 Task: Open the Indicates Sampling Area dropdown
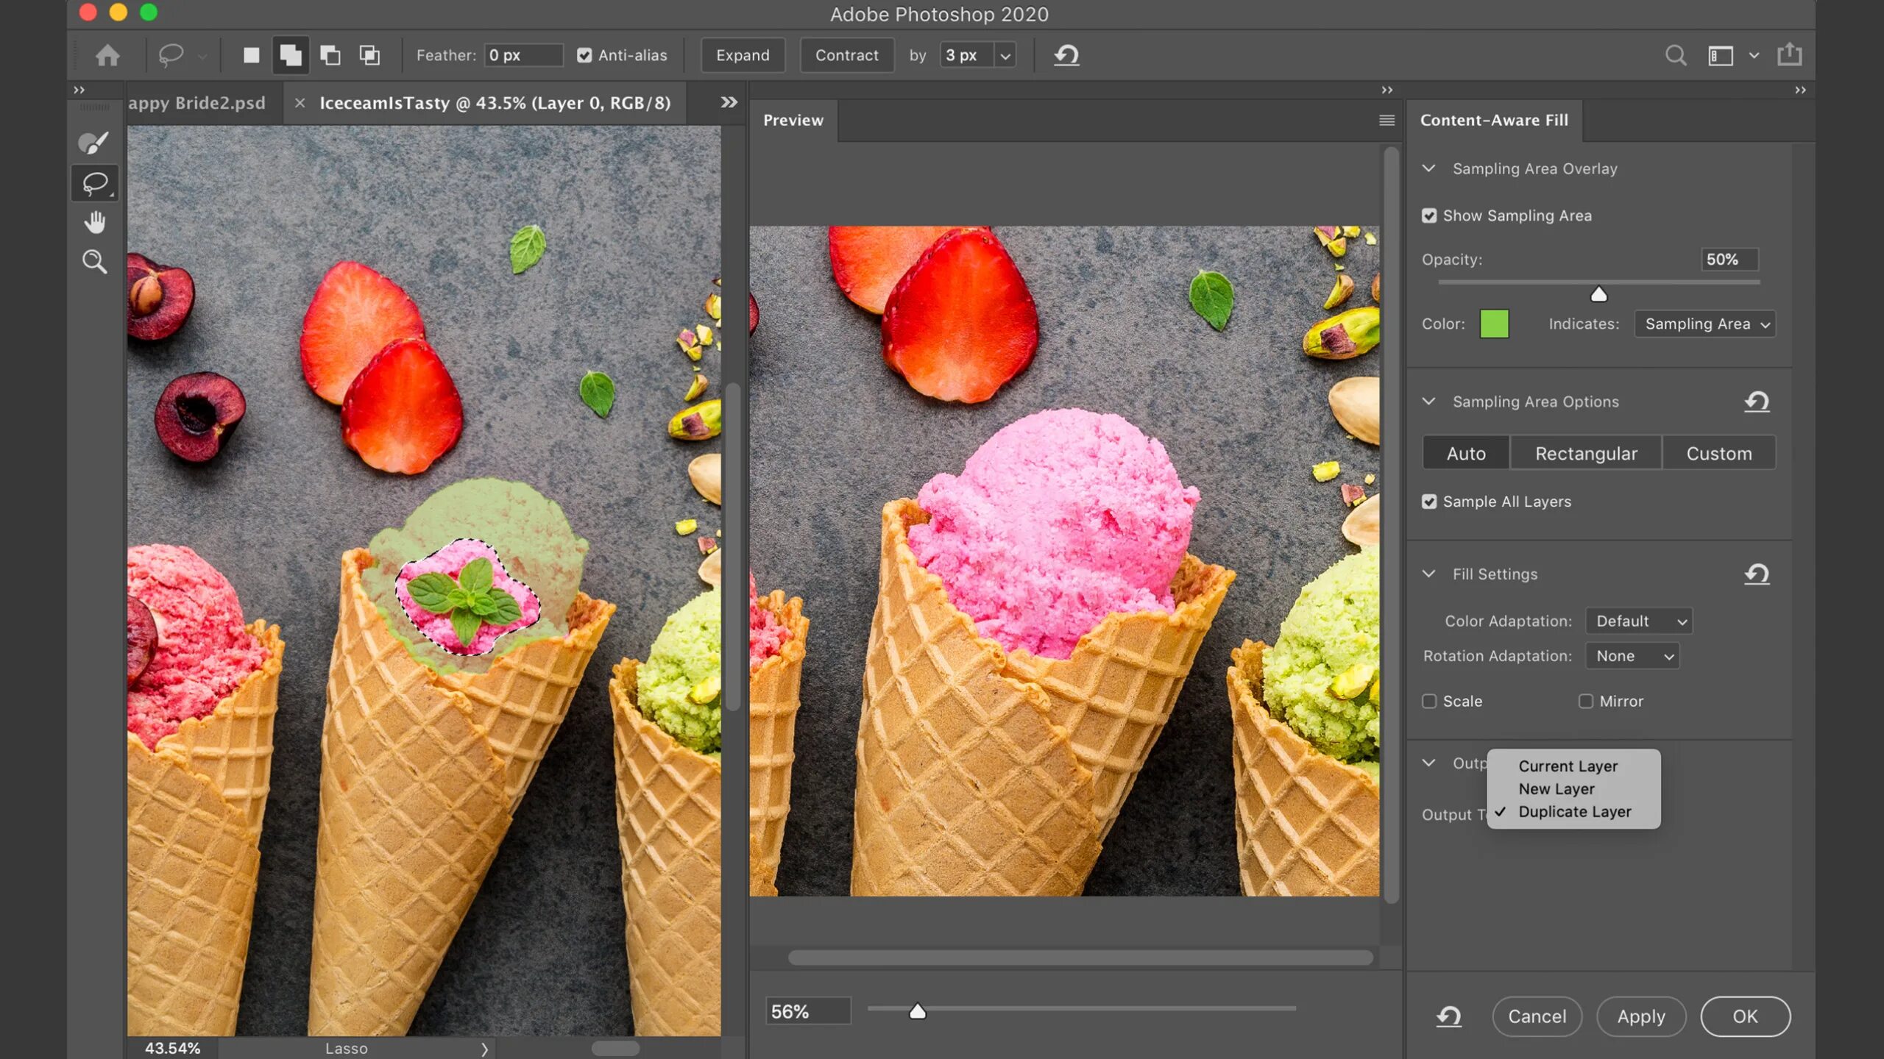tap(1704, 324)
